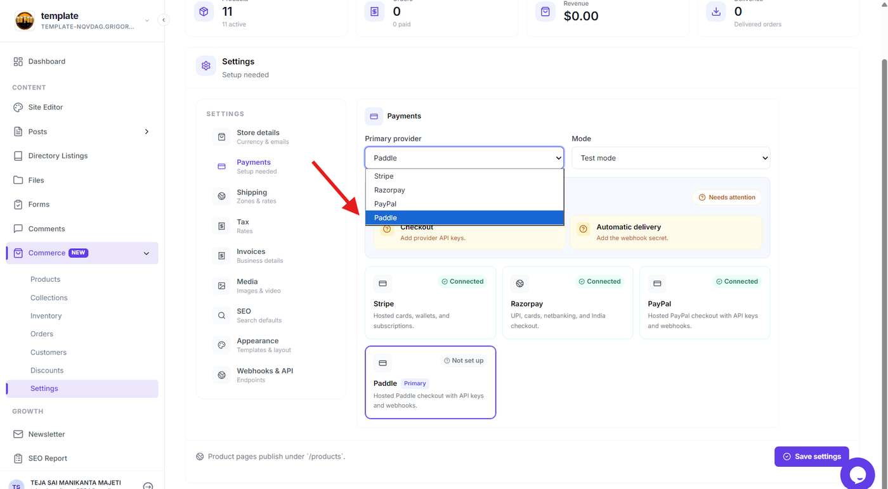Click the Webhooks & API settings icon
This screenshot has height=489, width=888.
click(x=221, y=375)
